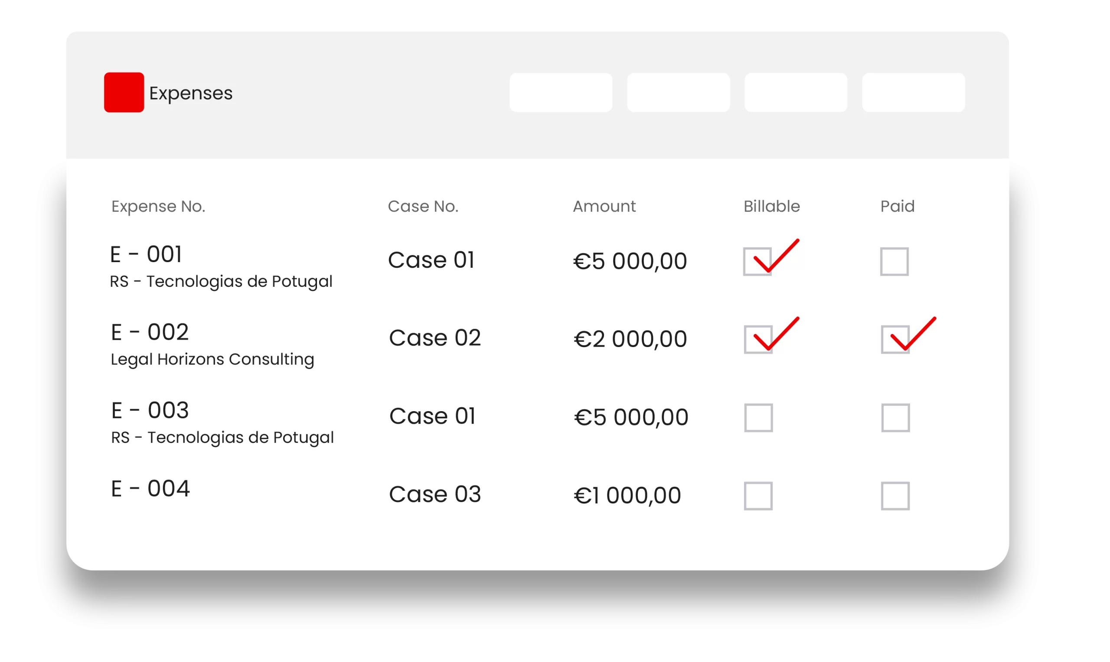Uncheck Paid for expense E - 002

895,340
